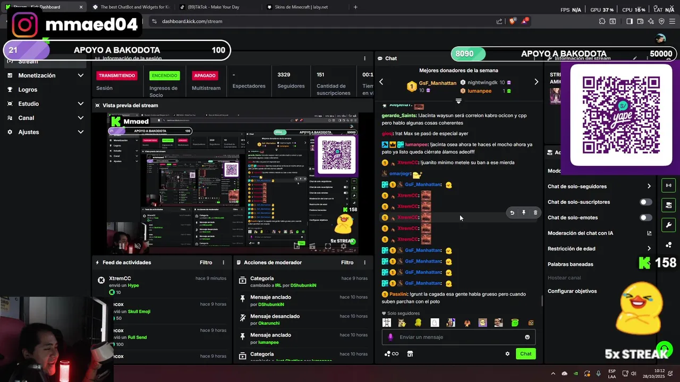Open chat settings gear icon
680x382 pixels.
tap(507, 354)
